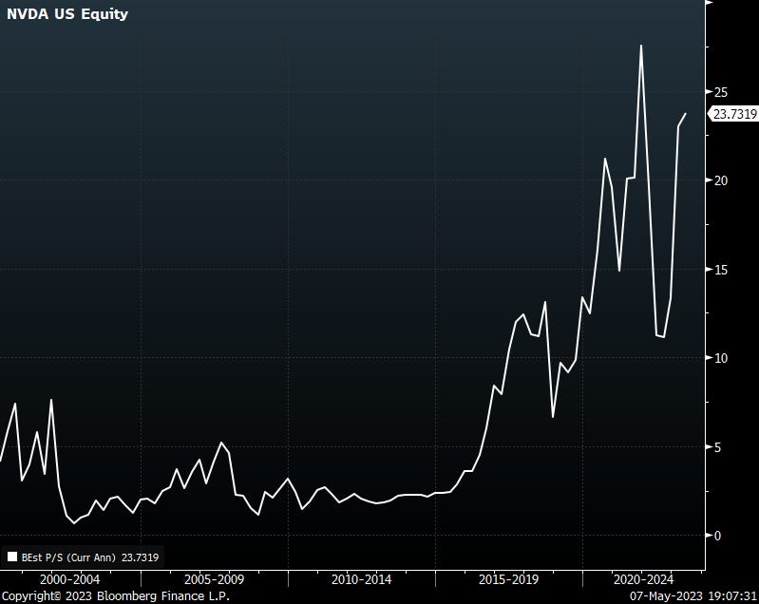The width and height of the screenshot is (759, 604).
Task: Click the NVDA US Equity chart title
Action: pos(67,14)
